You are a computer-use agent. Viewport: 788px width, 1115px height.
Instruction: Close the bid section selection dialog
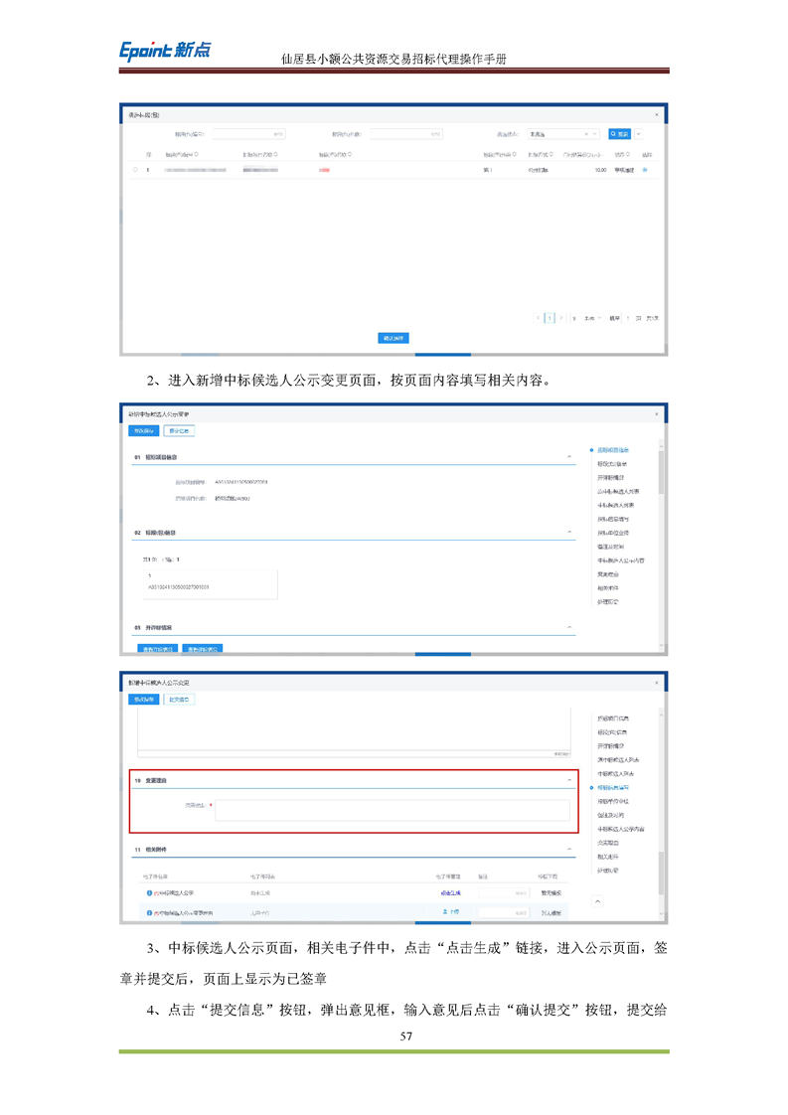tap(657, 114)
